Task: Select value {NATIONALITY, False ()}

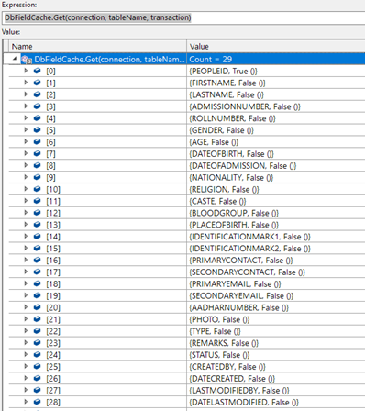Action: [x=231, y=177]
